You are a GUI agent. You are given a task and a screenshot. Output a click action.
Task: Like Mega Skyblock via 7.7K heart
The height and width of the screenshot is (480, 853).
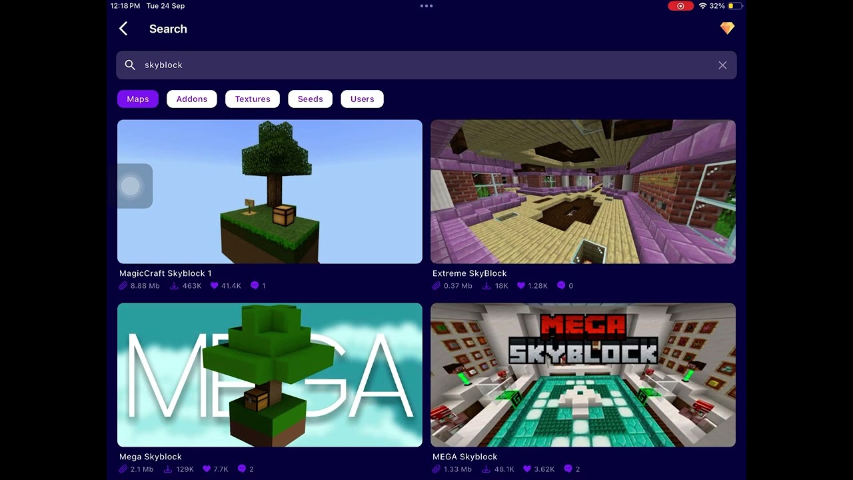point(207,469)
